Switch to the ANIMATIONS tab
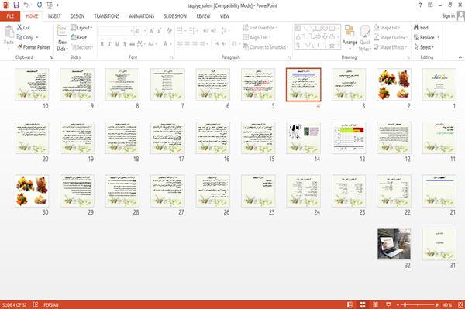The height and width of the screenshot is (309, 465). (142, 16)
